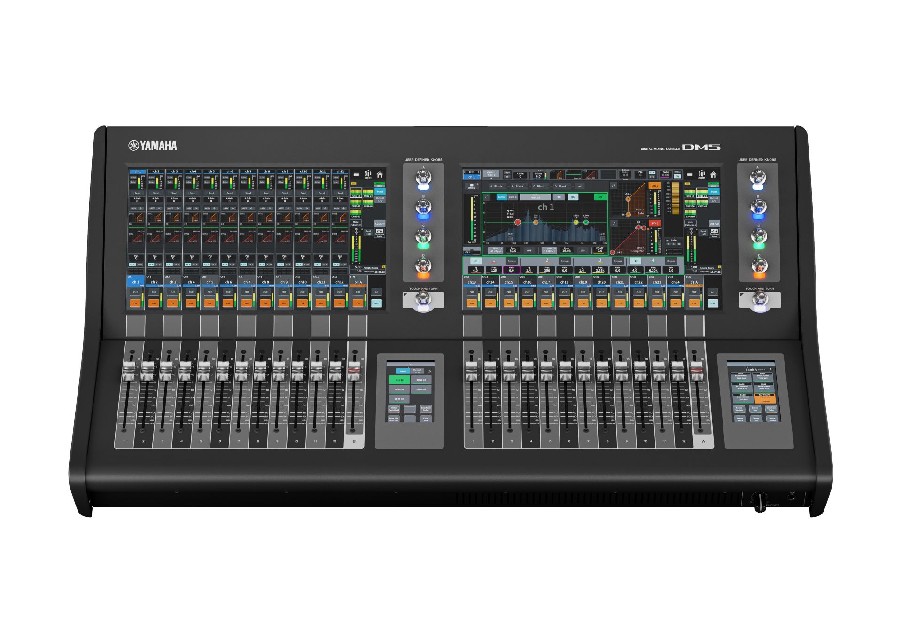The width and height of the screenshot is (902, 638).
Task: Open the blue ch 1 name dropdown
Action: tap(472, 177)
